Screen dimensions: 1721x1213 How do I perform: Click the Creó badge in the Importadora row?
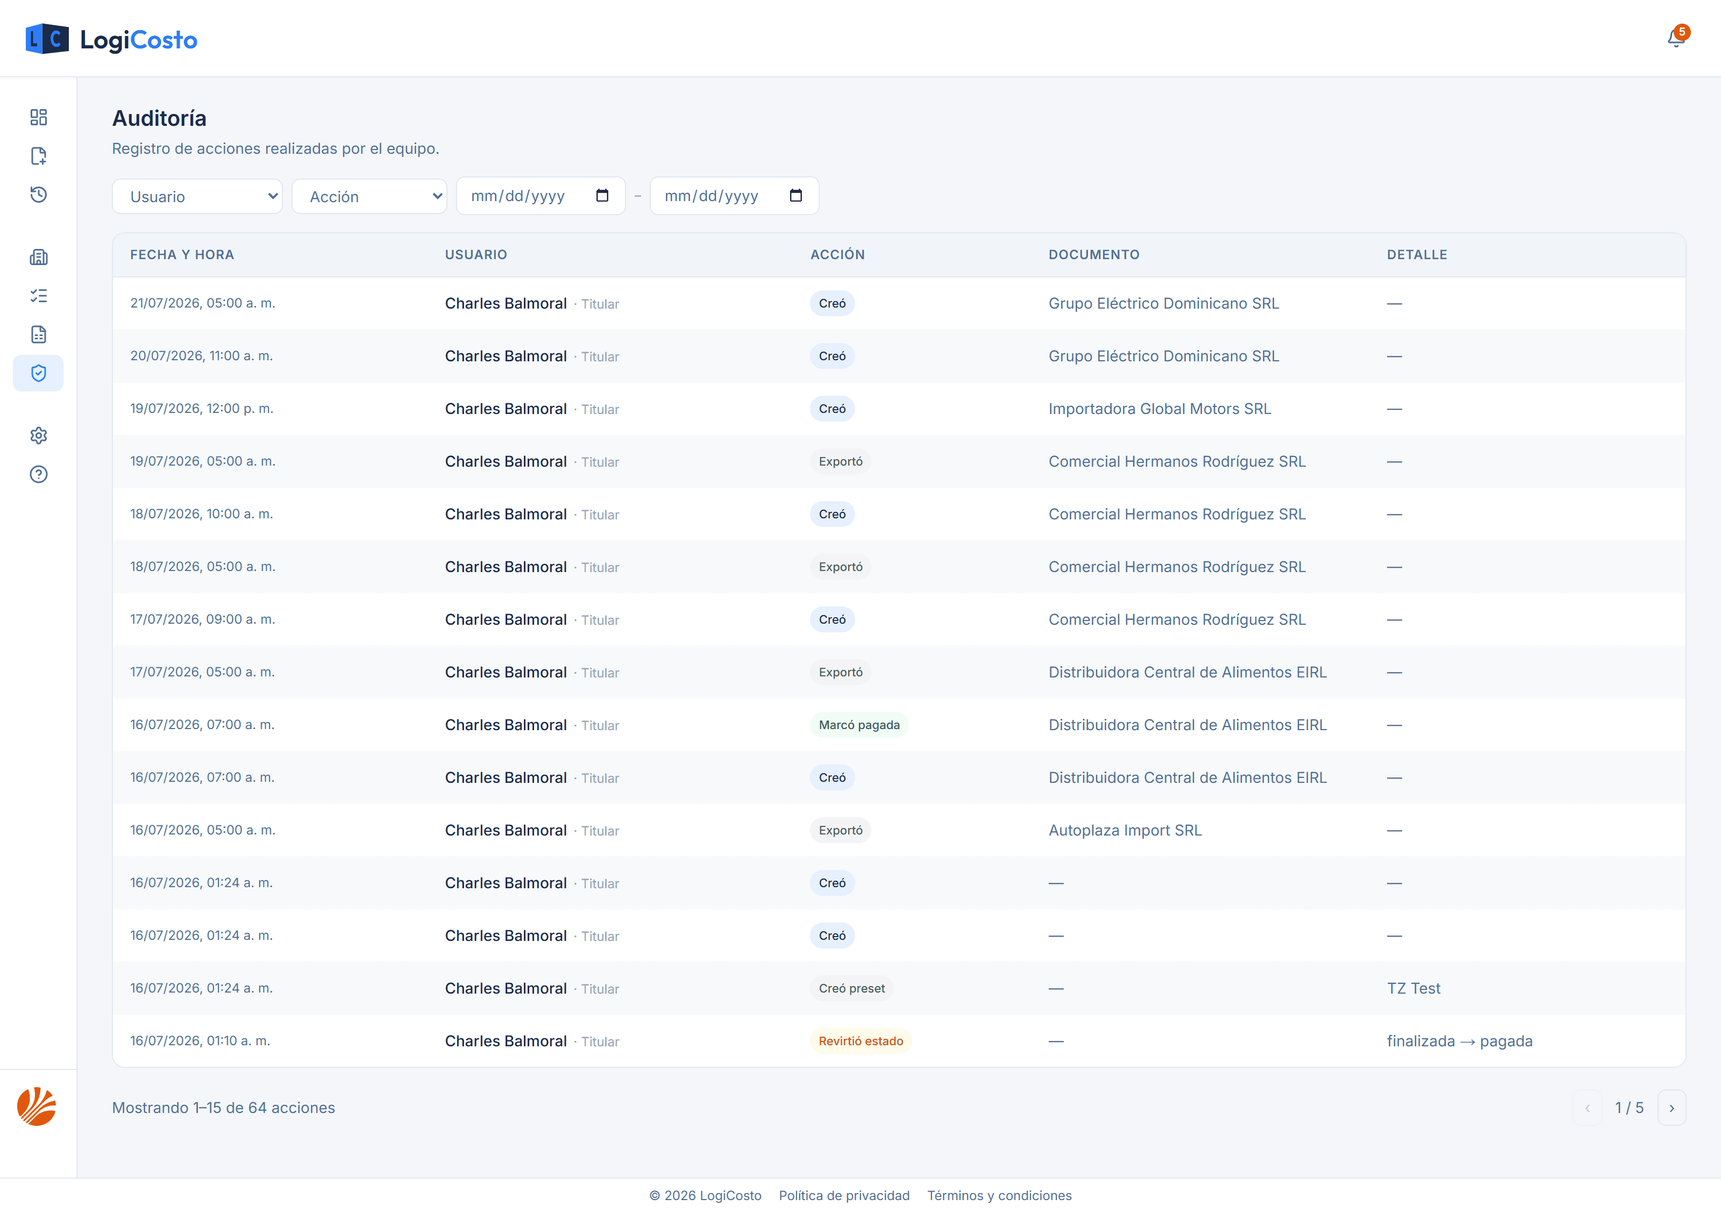coord(832,409)
